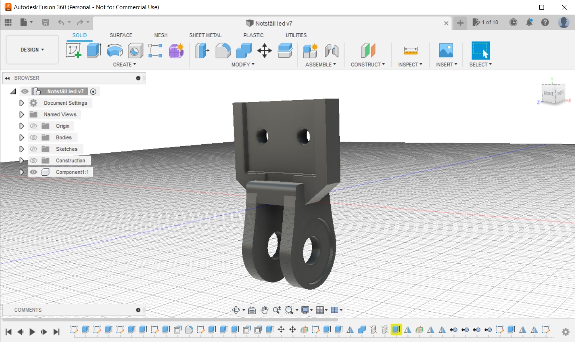
Task: Hide root Notställ led v7 component
Action: tap(25, 91)
